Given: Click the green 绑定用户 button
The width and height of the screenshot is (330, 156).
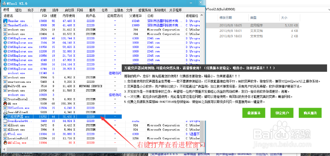Looking at the screenshot, I should (x=282, y=113).
